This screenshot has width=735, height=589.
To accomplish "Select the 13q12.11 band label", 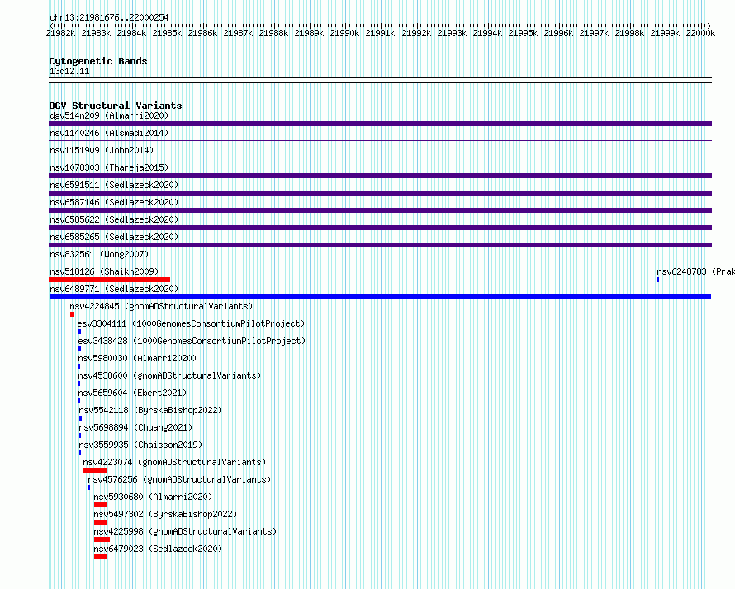I will click(69, 71).
